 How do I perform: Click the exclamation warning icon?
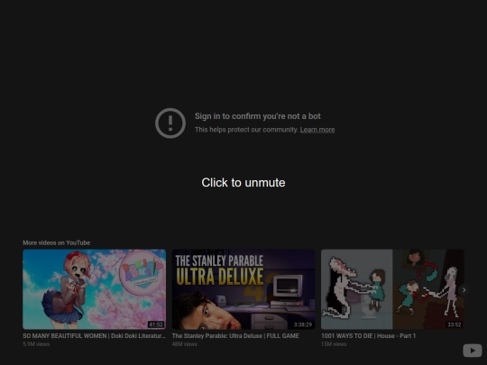[170, 123]
